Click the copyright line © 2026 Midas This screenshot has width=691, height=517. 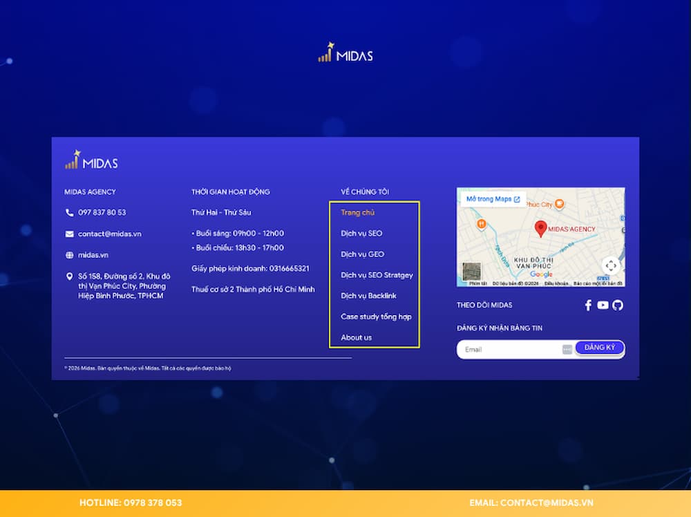click(x=148, y=368)
